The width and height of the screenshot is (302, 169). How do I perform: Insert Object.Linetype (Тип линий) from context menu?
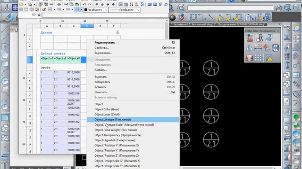(x=133, y=120)
